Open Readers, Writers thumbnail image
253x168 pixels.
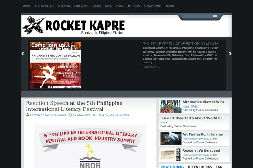tap(170, 155)
